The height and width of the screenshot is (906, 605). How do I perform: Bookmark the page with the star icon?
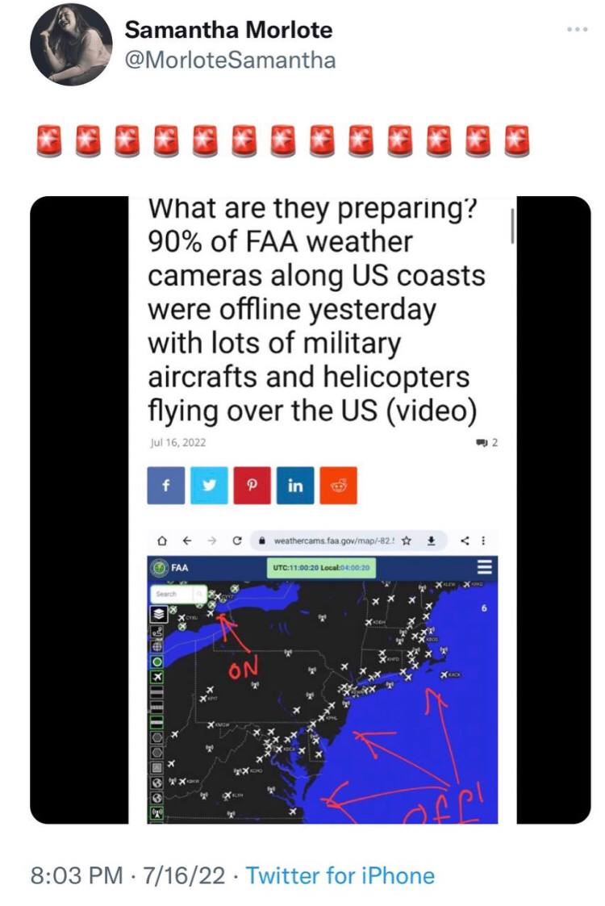point(407,541)
